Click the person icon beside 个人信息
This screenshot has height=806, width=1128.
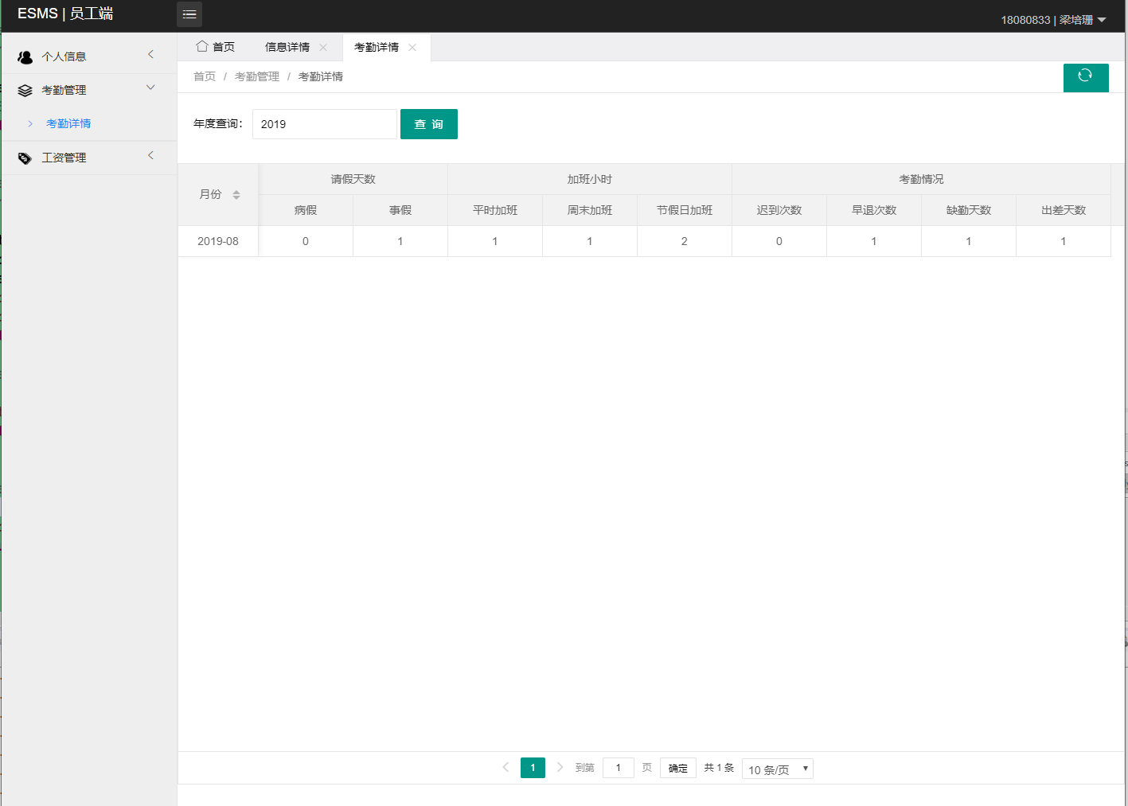click(x=25, y=56)
